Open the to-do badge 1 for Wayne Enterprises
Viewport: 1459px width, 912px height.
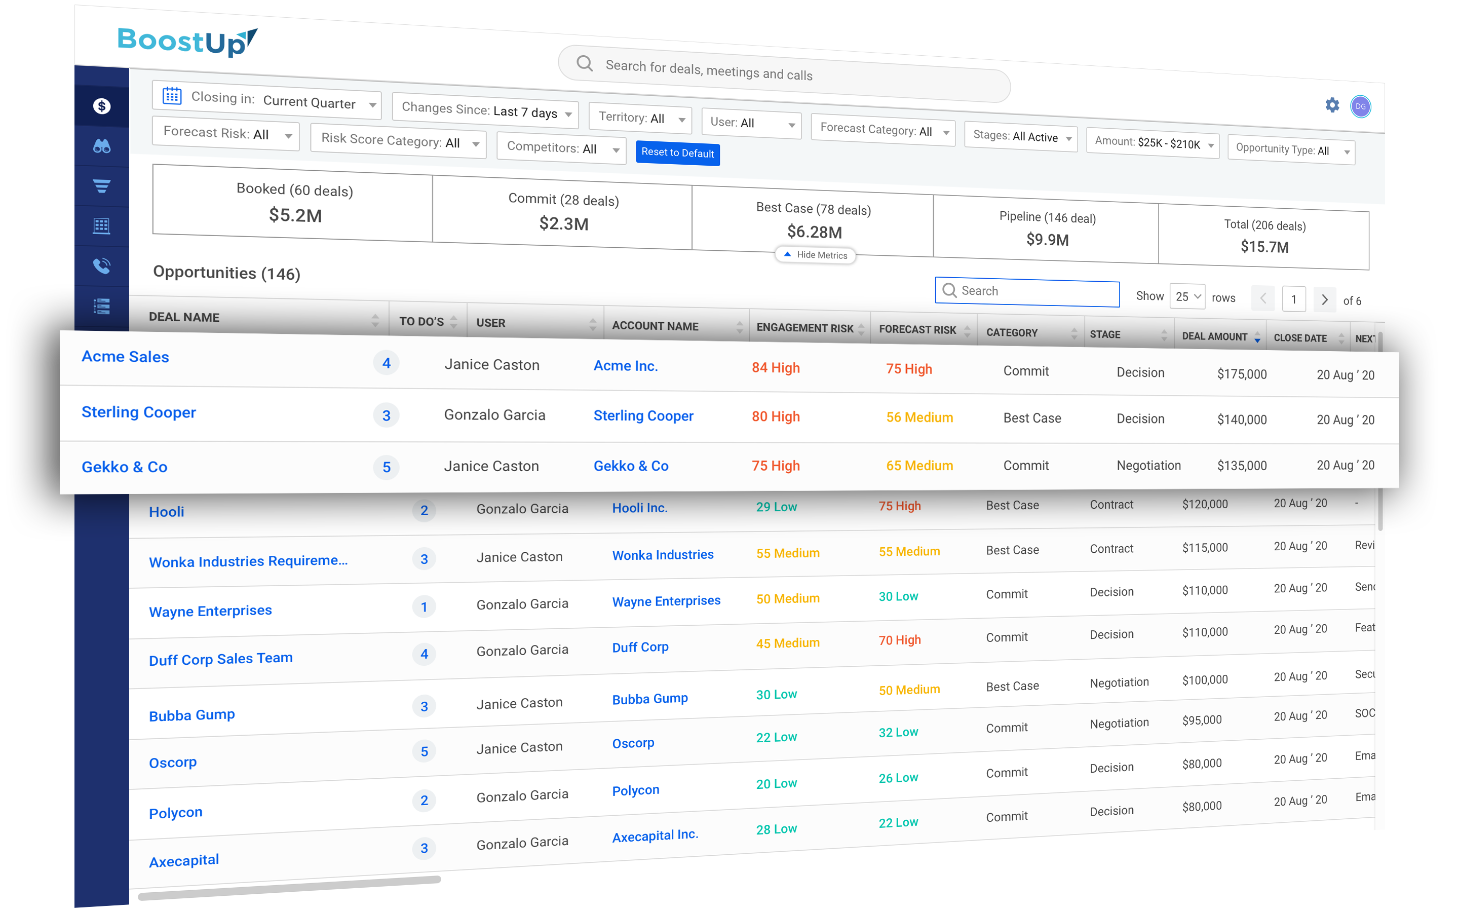(x=424, y=607)
